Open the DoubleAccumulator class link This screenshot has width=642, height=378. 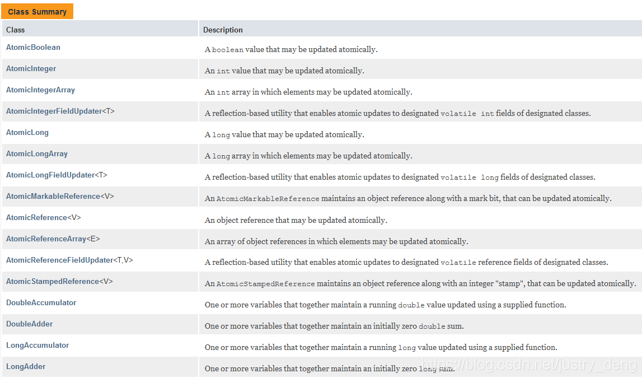click(41, 303)
